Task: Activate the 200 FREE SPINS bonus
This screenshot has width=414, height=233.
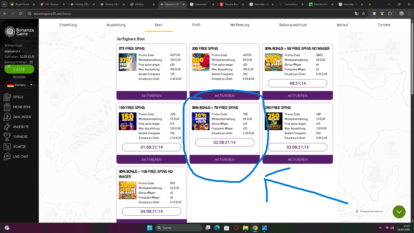Action: (225, 96)
